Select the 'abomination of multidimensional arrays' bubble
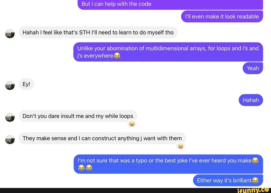 [x=168, y=52]
